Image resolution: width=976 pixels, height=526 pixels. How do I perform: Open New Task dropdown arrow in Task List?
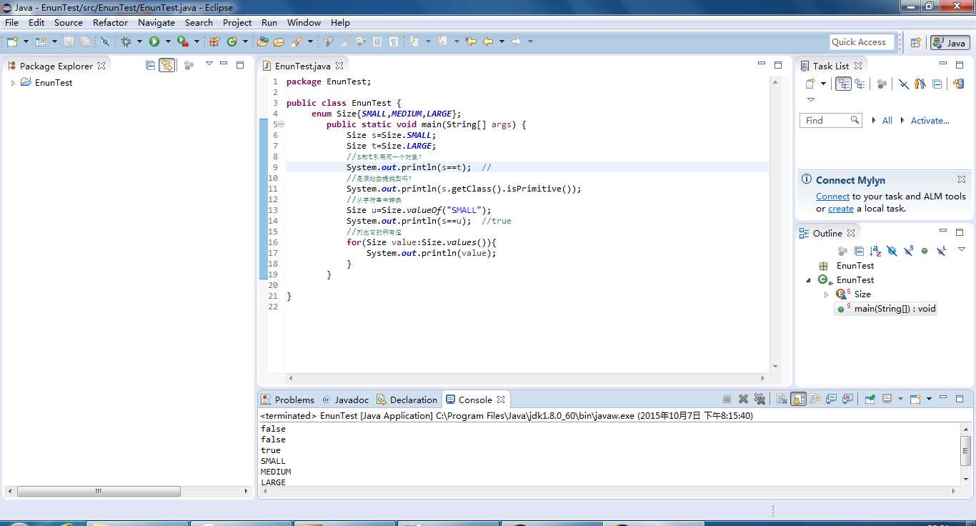[823, 84]
